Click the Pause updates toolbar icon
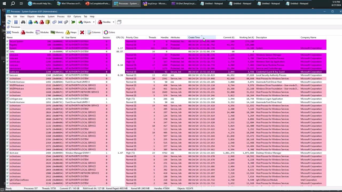This screenshot has width=342, height=192. (16, 22)
